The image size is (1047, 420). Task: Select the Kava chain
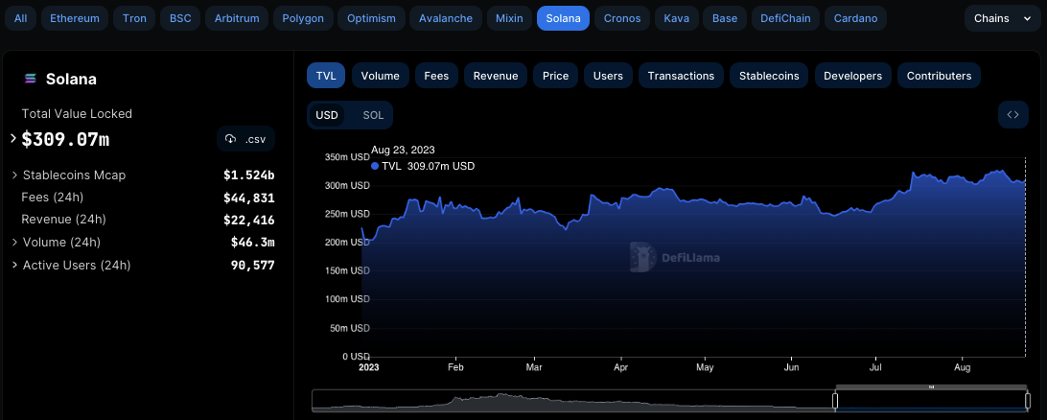point(676,18)
